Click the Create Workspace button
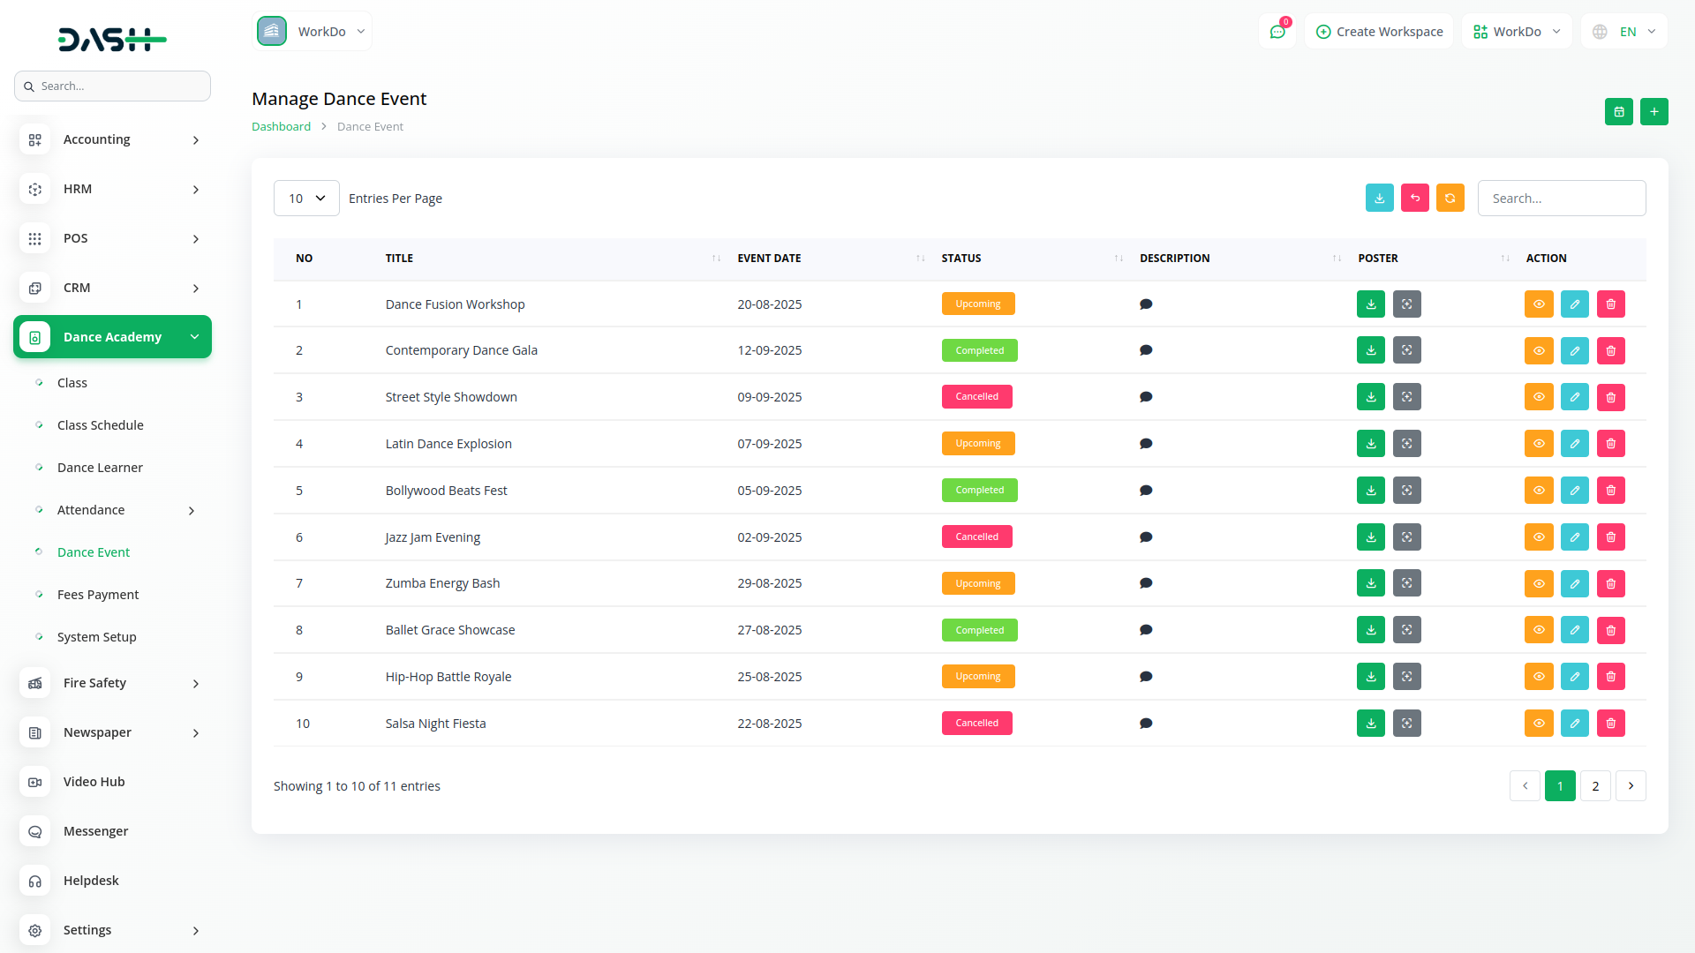The image size is (1695, 953). [1379, 32]
